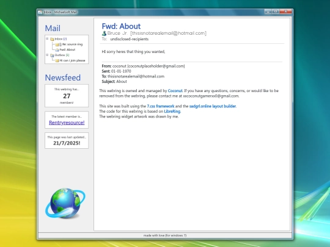Click the made with love status bar text
330x247 pixels.
tap(165, 235)
